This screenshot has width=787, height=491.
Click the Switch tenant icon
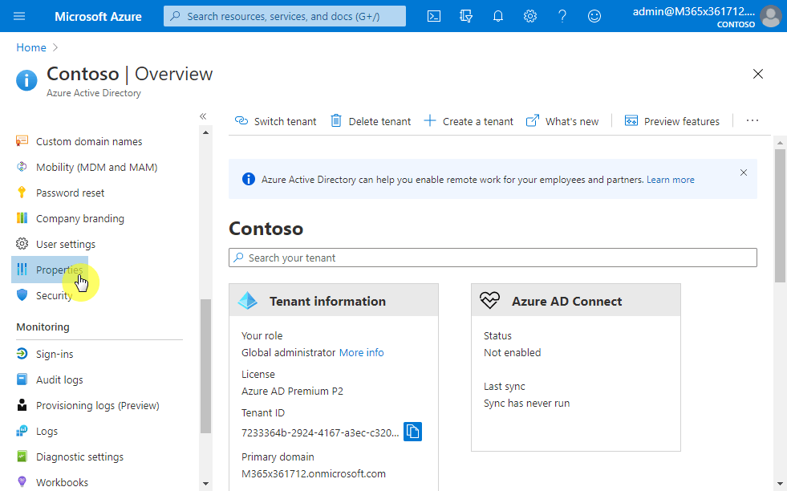241,121
